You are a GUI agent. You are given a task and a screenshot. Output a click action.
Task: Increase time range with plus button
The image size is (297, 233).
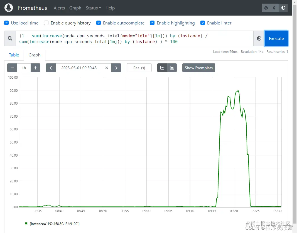(35, 68)
